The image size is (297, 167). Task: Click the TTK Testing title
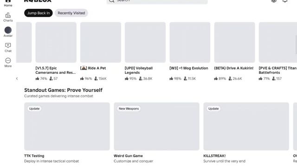(34, 156)
